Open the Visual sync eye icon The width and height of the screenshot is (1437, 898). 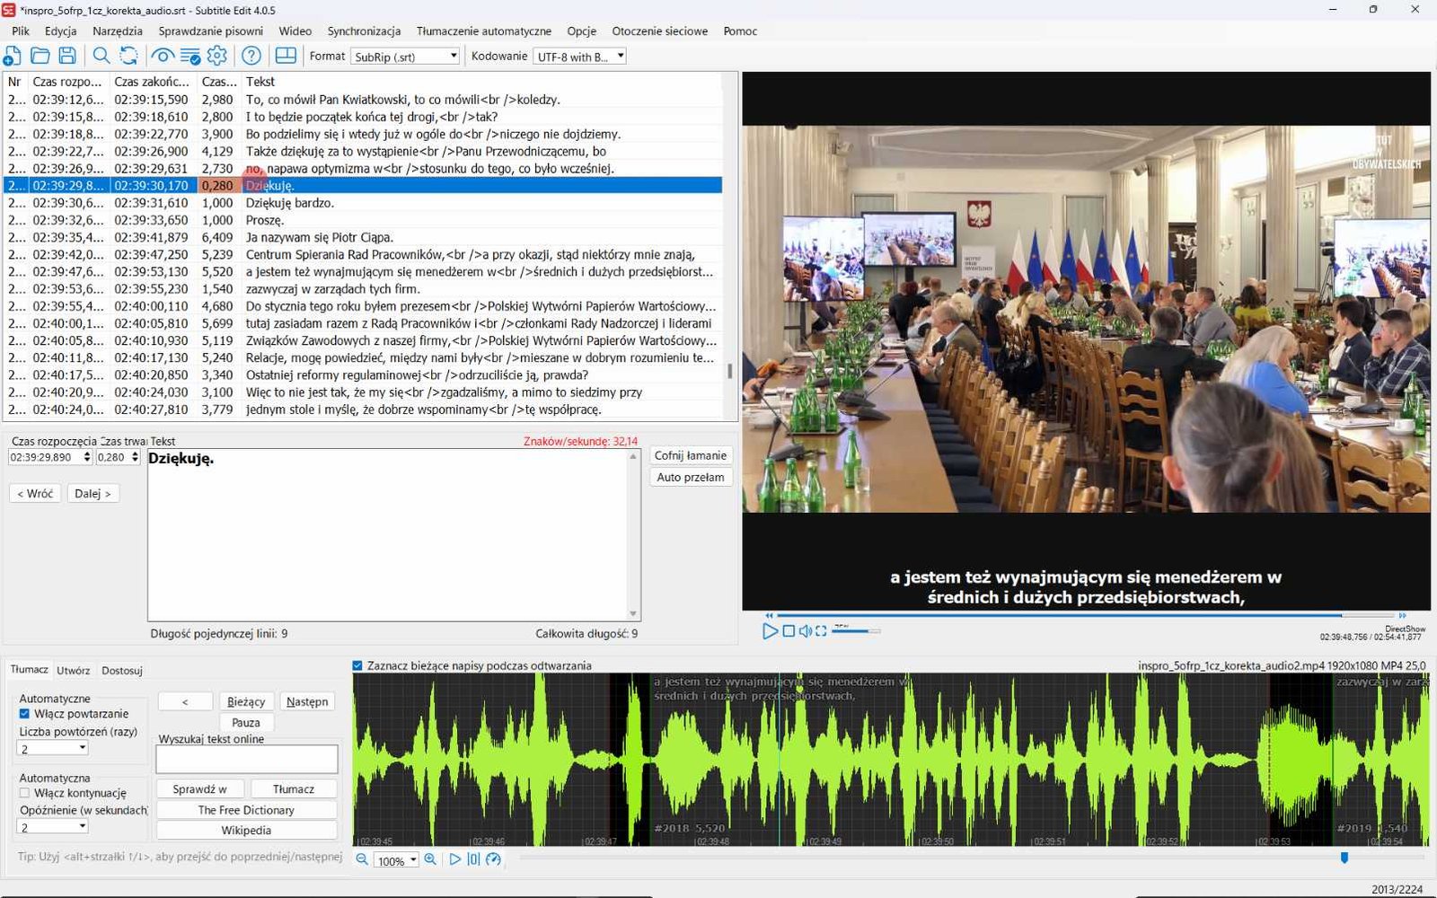pos(163,56)
